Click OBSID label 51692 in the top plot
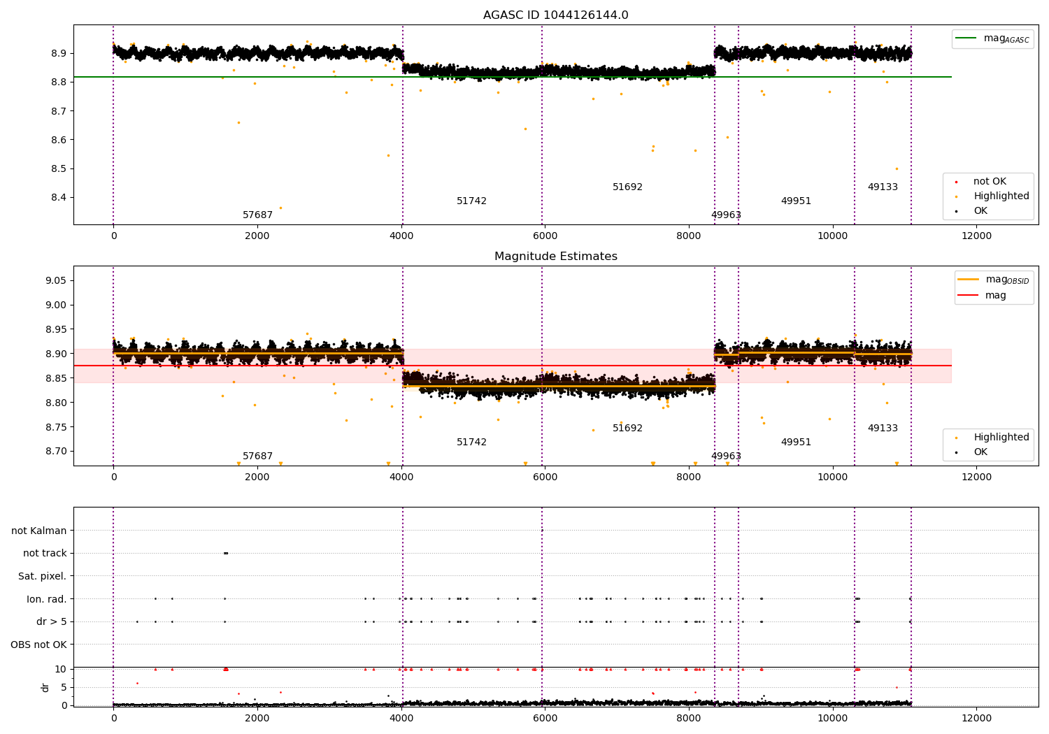Screen dimensions: 1049x734 coord(627,187)
